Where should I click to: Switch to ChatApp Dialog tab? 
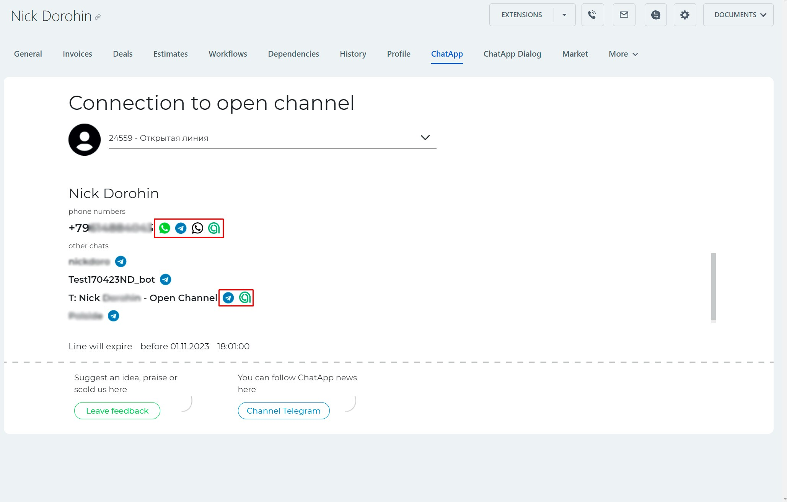click(512, 54)
